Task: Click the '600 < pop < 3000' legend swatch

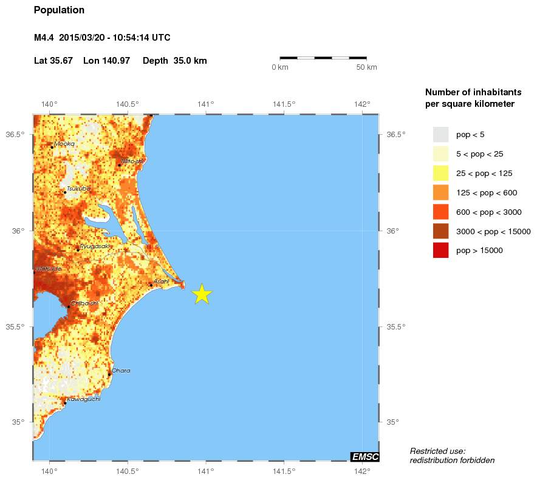Action: (x=440, y=212)
